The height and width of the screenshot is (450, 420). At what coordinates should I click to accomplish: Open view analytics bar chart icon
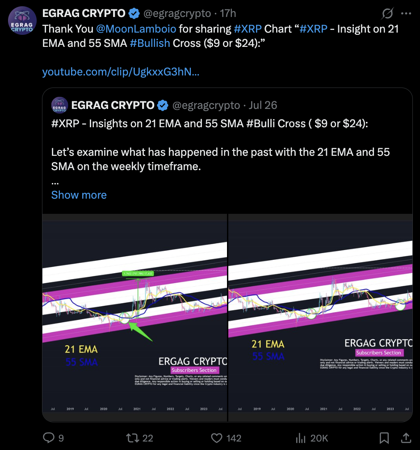[x=301, y=438]
